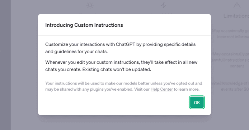This screenshot has width=249, height=130.
Task: Click the 'Limited knowledge of world' card
Action: click(x=230, y=85)
